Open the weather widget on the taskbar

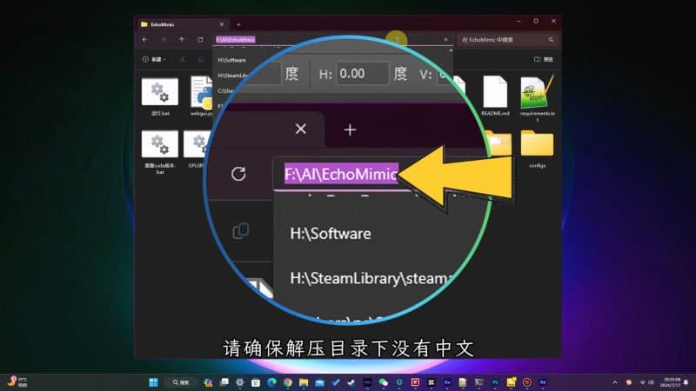(17, 381)
